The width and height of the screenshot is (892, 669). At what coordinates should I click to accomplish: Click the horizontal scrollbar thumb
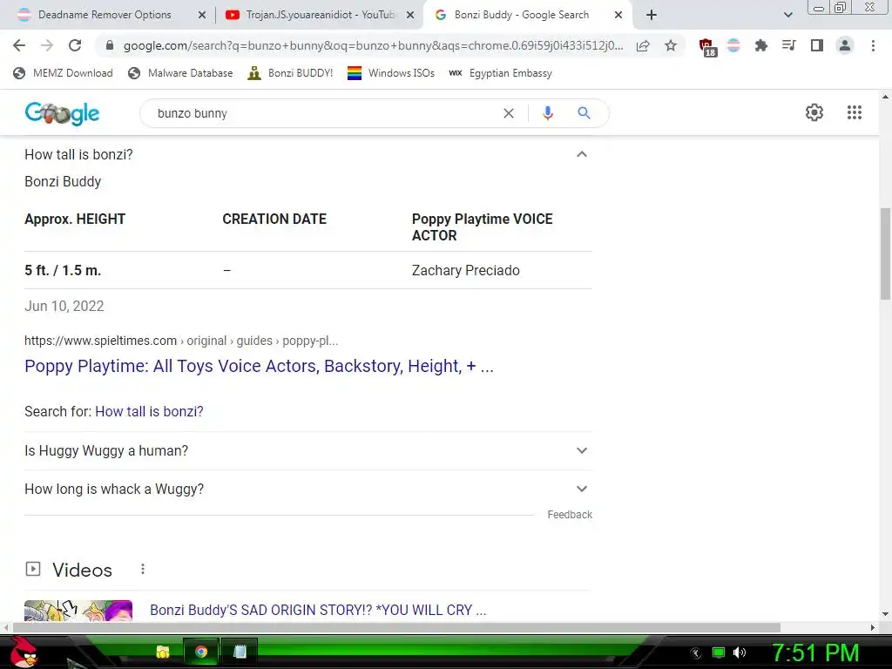396,627
